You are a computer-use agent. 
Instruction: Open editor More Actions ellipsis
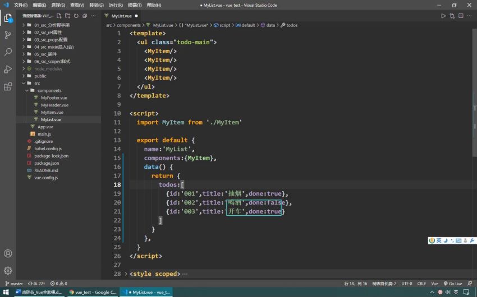(x=470, y=16)
